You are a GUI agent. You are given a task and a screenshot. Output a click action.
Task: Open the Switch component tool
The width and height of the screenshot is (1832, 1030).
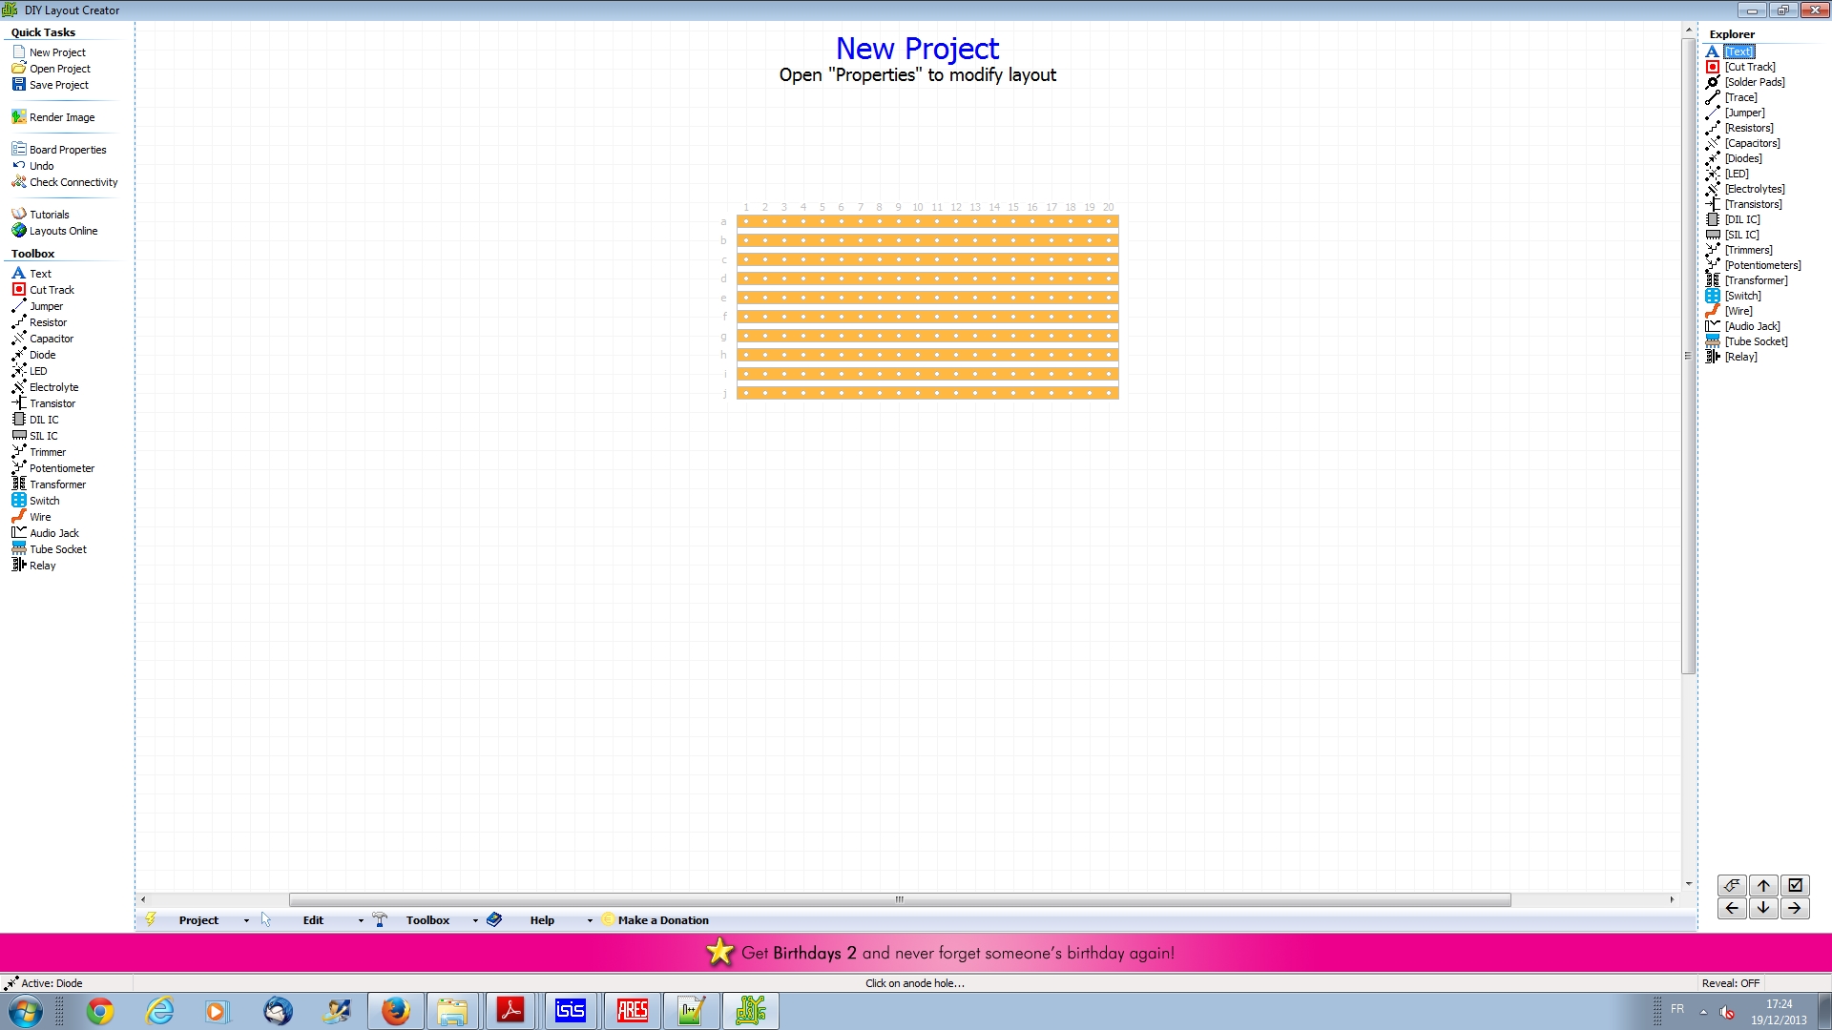(44, 501)
